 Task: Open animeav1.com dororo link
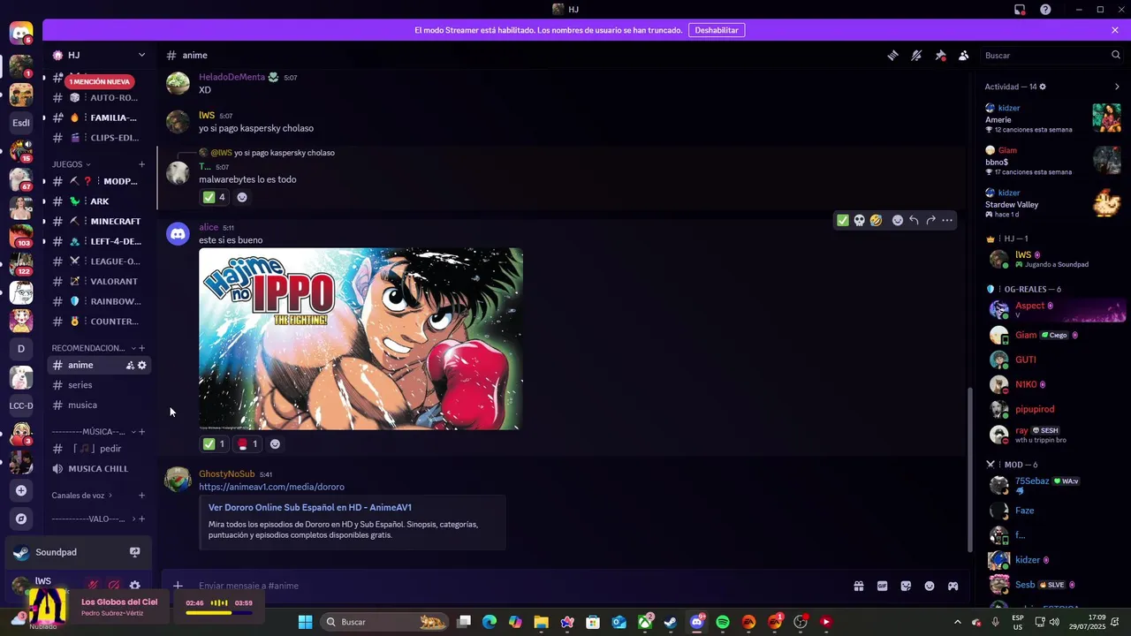pyautogui.click(x=271, y=487)
